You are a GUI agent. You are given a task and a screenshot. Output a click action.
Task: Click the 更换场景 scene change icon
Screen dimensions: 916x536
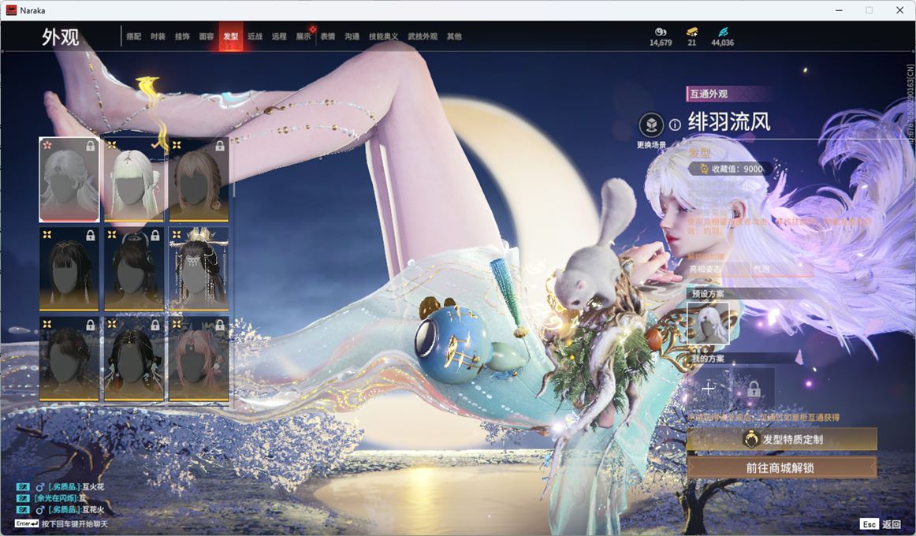(651, 125)
